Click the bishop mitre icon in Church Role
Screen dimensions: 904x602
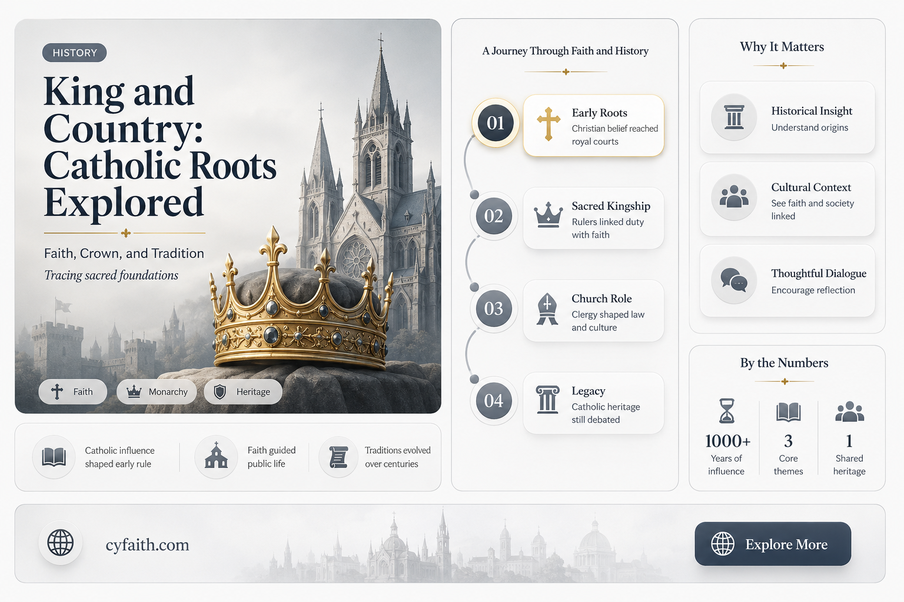(547, 309)
